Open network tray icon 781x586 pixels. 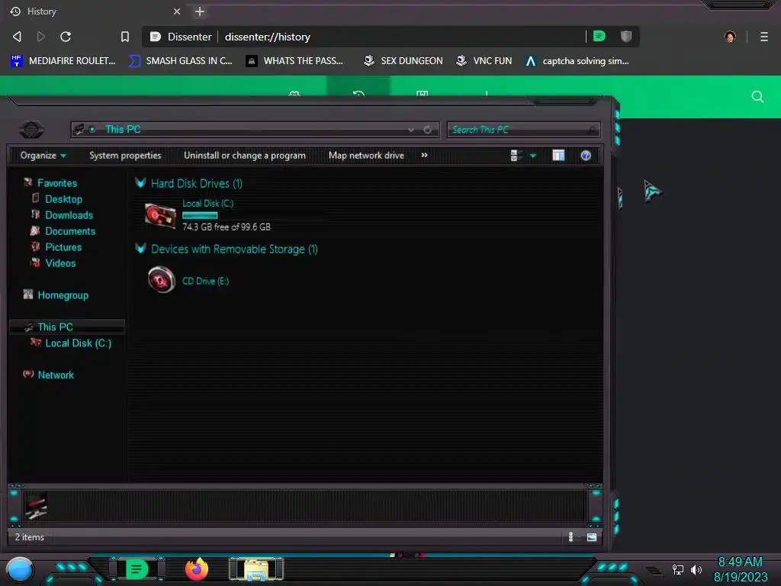pyautogui.click(x=677, y=569)
